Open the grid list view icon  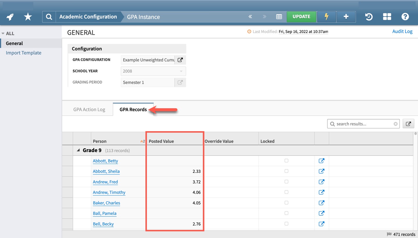(x=279, y=17)
